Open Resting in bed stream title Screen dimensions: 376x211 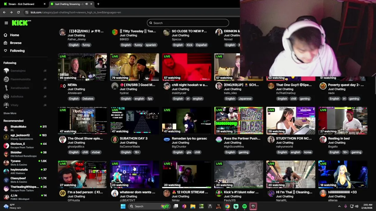click(339, 138)
